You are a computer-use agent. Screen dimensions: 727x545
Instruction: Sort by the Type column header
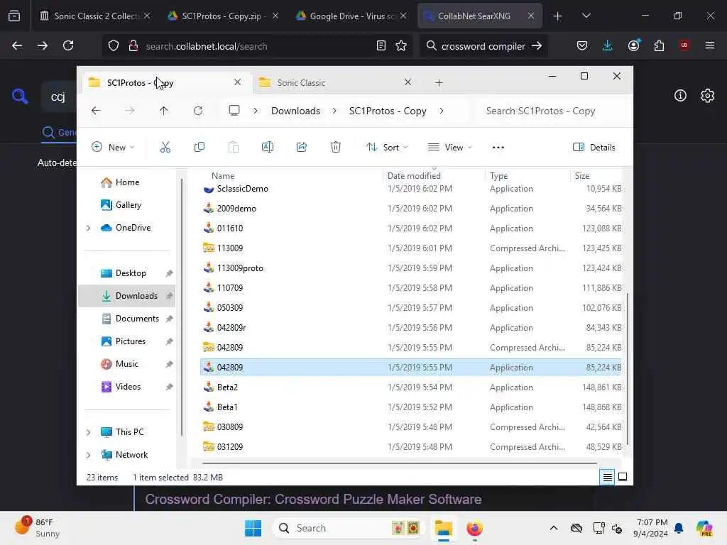point(499,176)
